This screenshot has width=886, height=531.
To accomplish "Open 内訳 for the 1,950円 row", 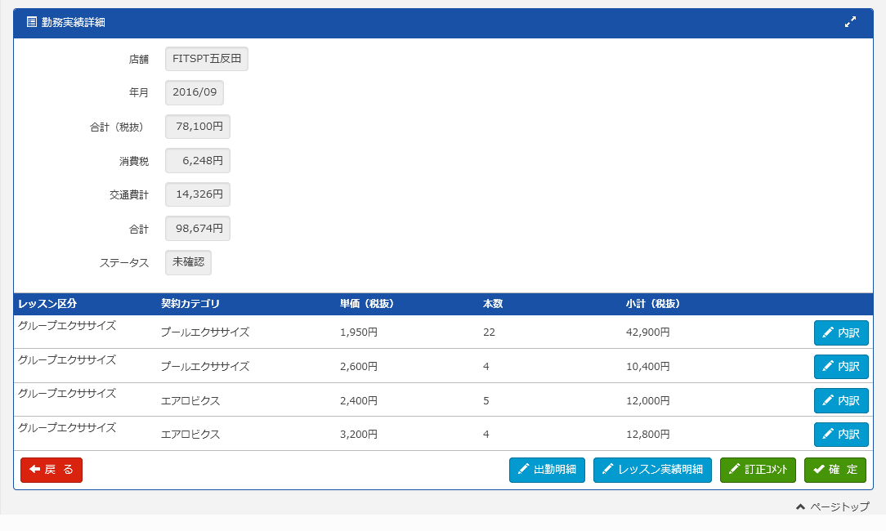I will (x=841, y=333).
